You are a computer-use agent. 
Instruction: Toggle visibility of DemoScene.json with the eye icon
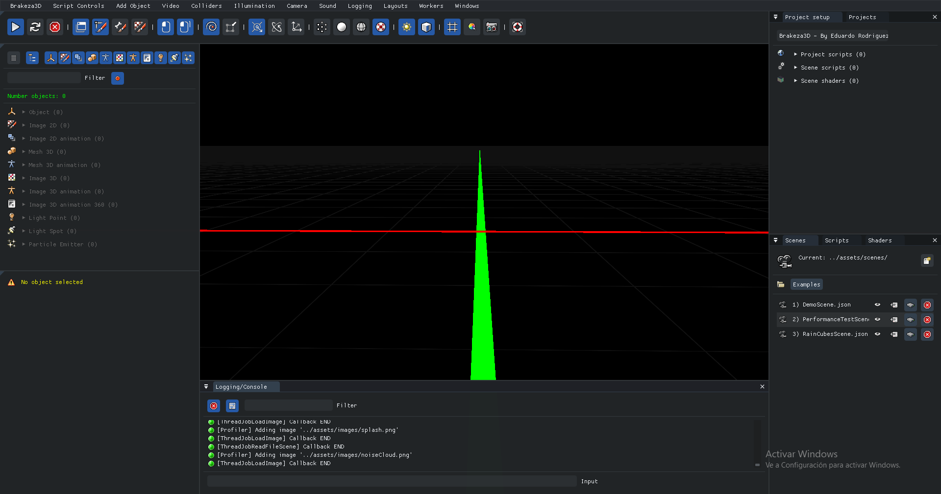[x=877, y=305]
